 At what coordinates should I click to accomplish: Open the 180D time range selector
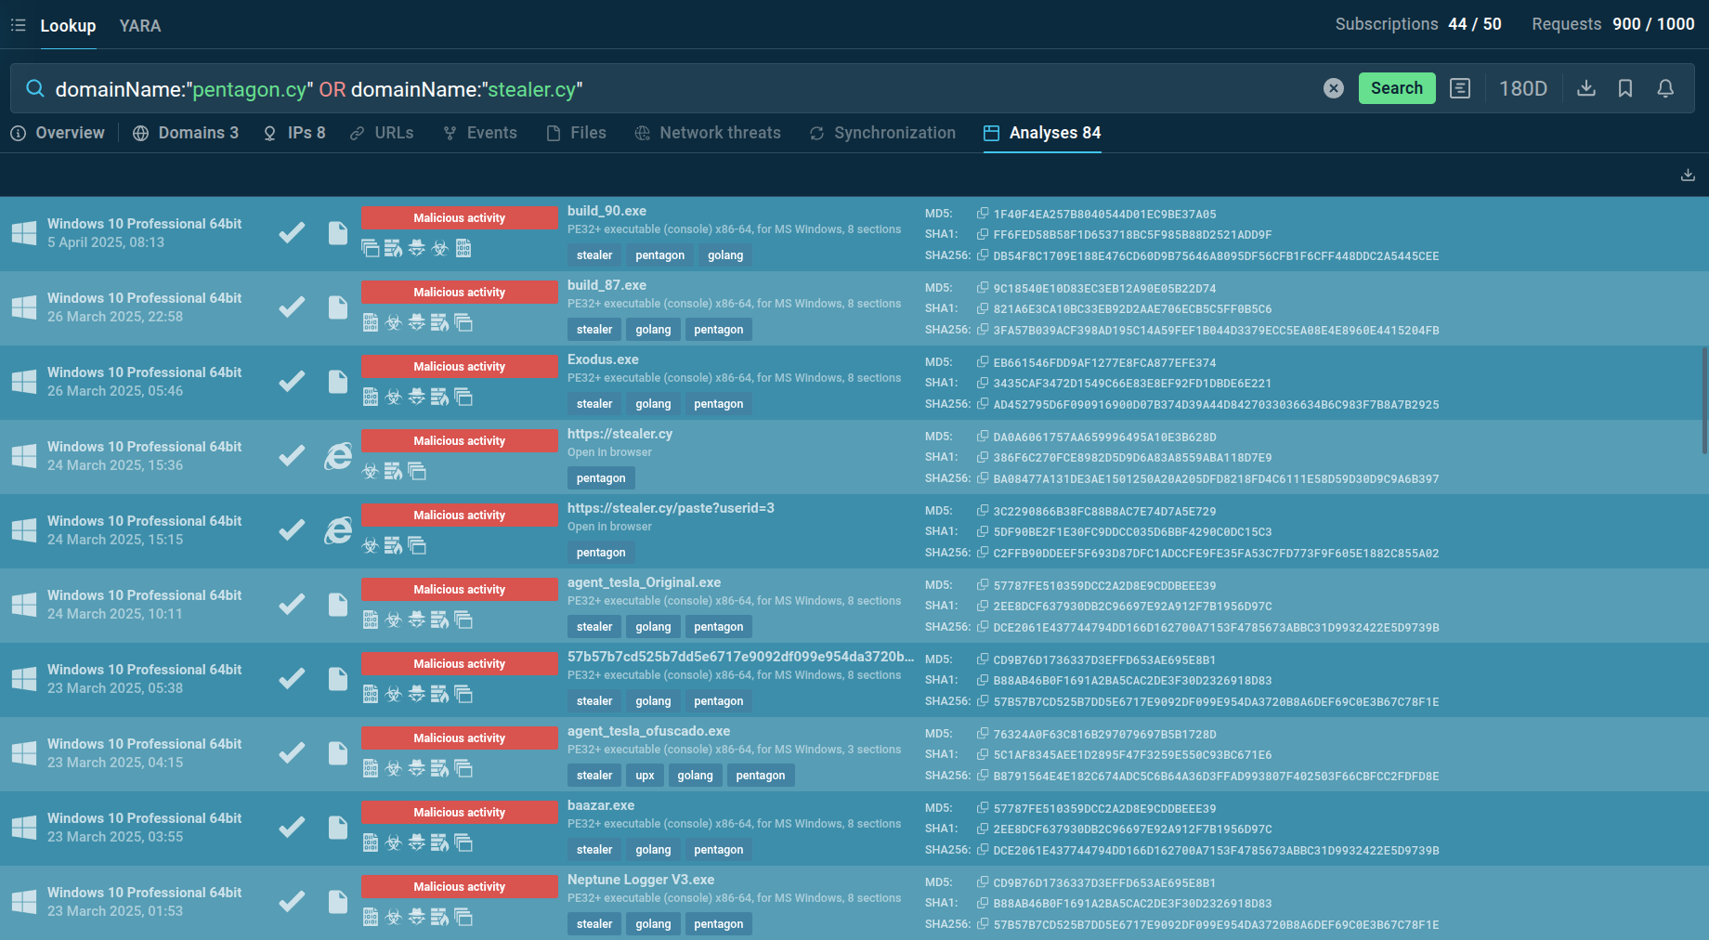(x=1523, y=88)
